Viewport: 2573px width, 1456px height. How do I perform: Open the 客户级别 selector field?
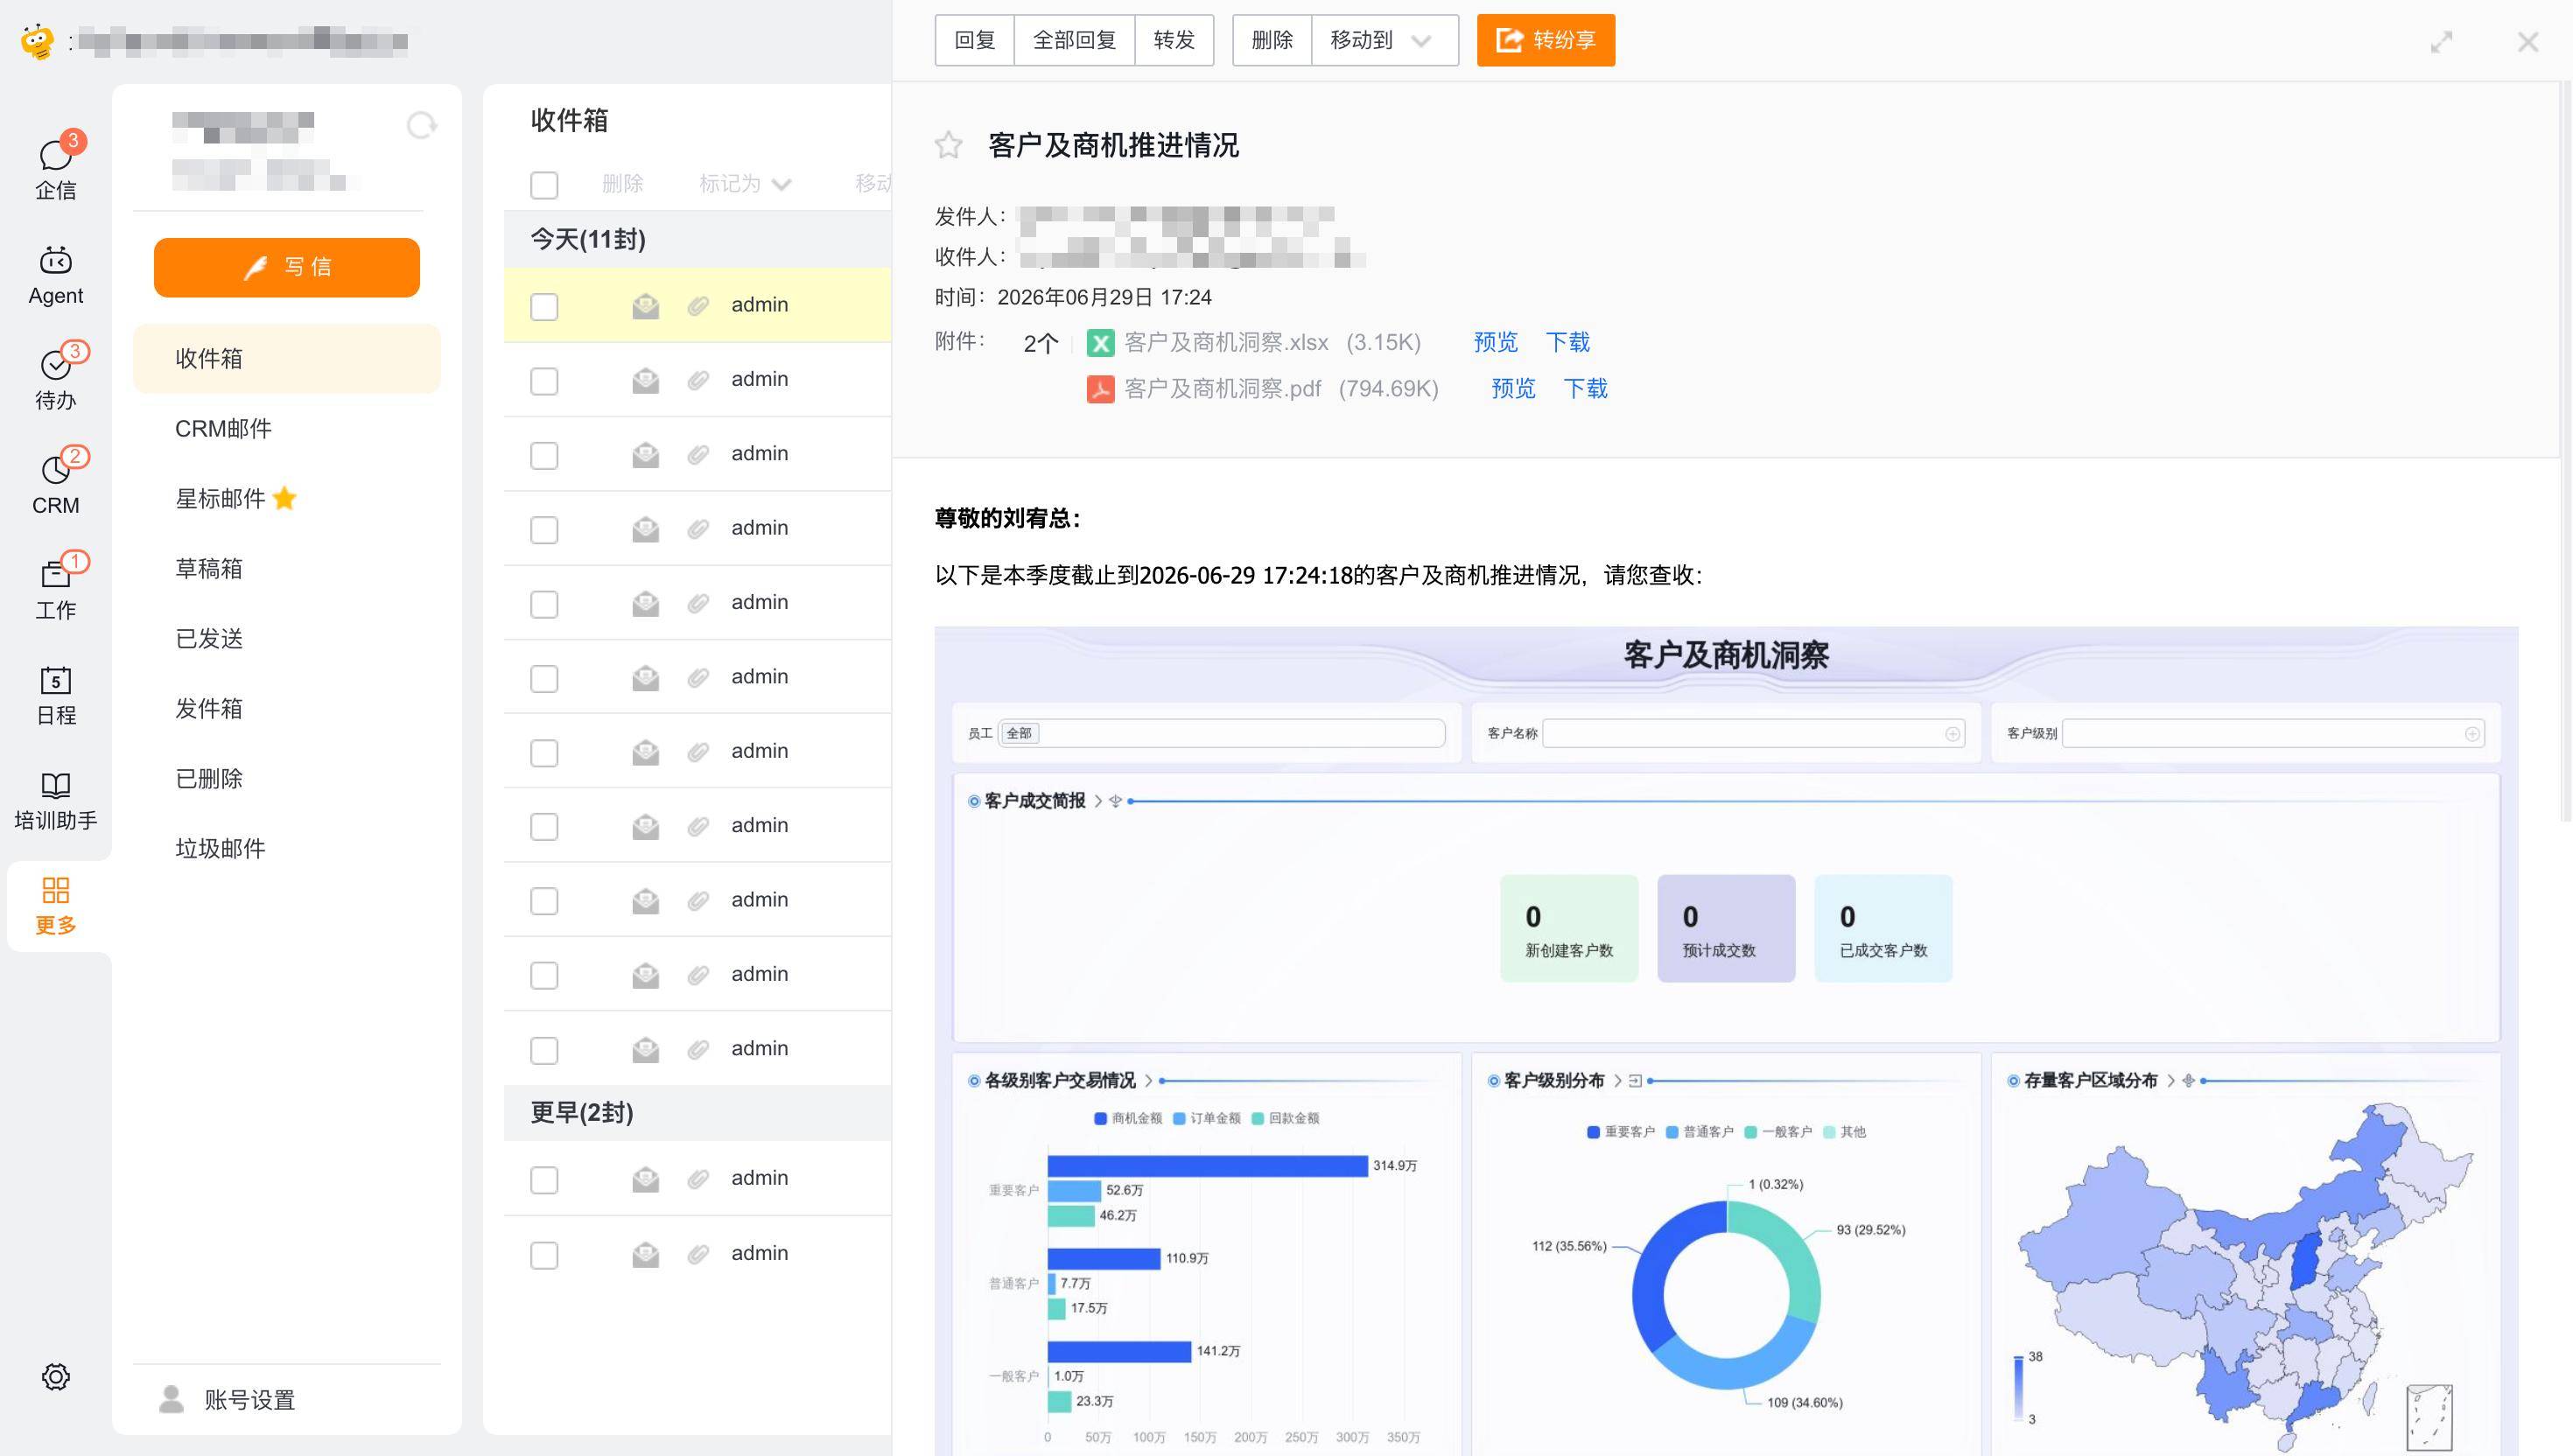pyautogui.click(x=2273, y=734)
